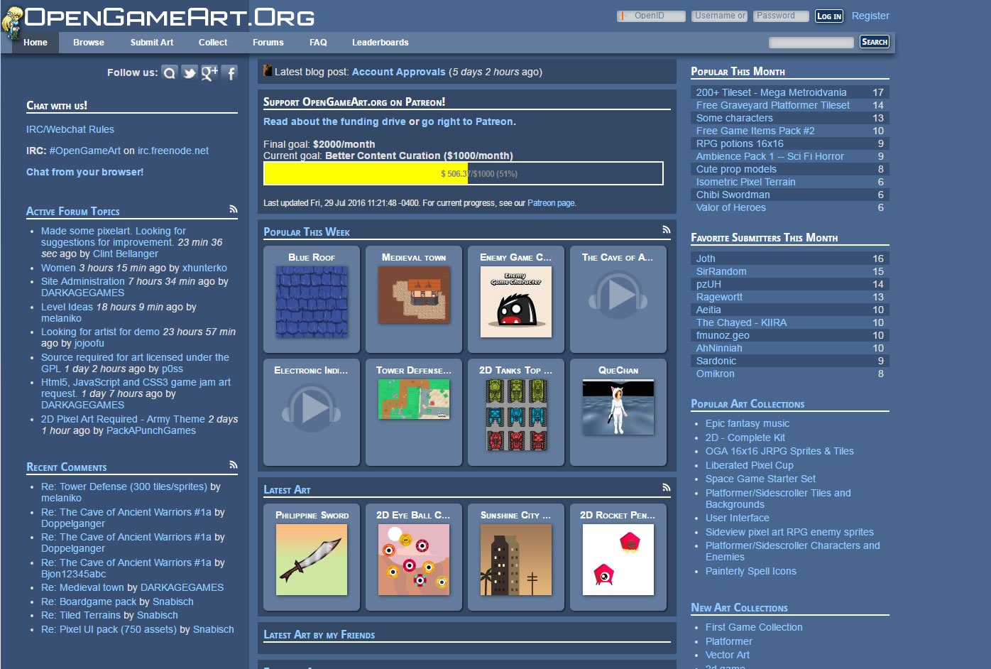Click the Facebook follow icon
This screenshot has height=669, width=991.
pos(229,72)
